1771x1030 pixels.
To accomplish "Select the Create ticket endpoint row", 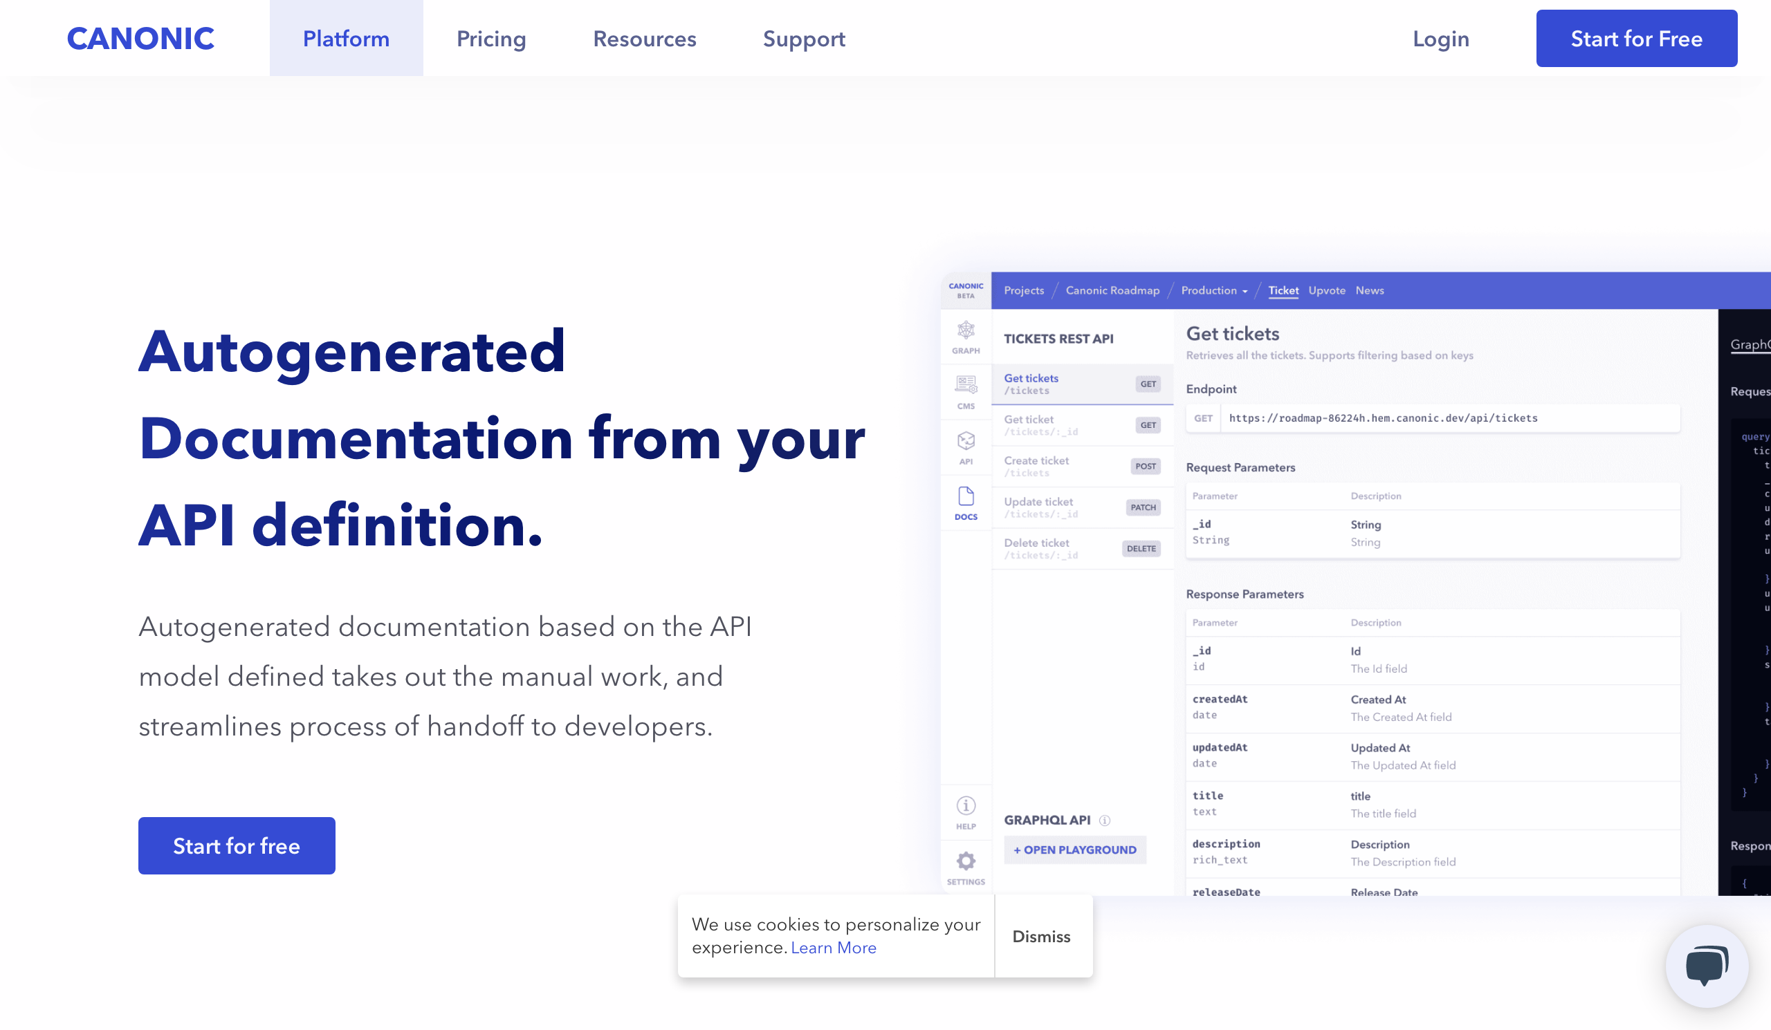I will pos(1081,466).
